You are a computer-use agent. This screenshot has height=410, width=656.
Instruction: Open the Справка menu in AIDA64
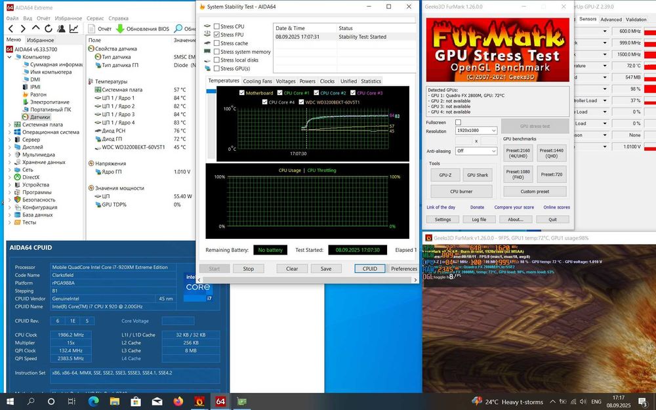pos(118,18)
